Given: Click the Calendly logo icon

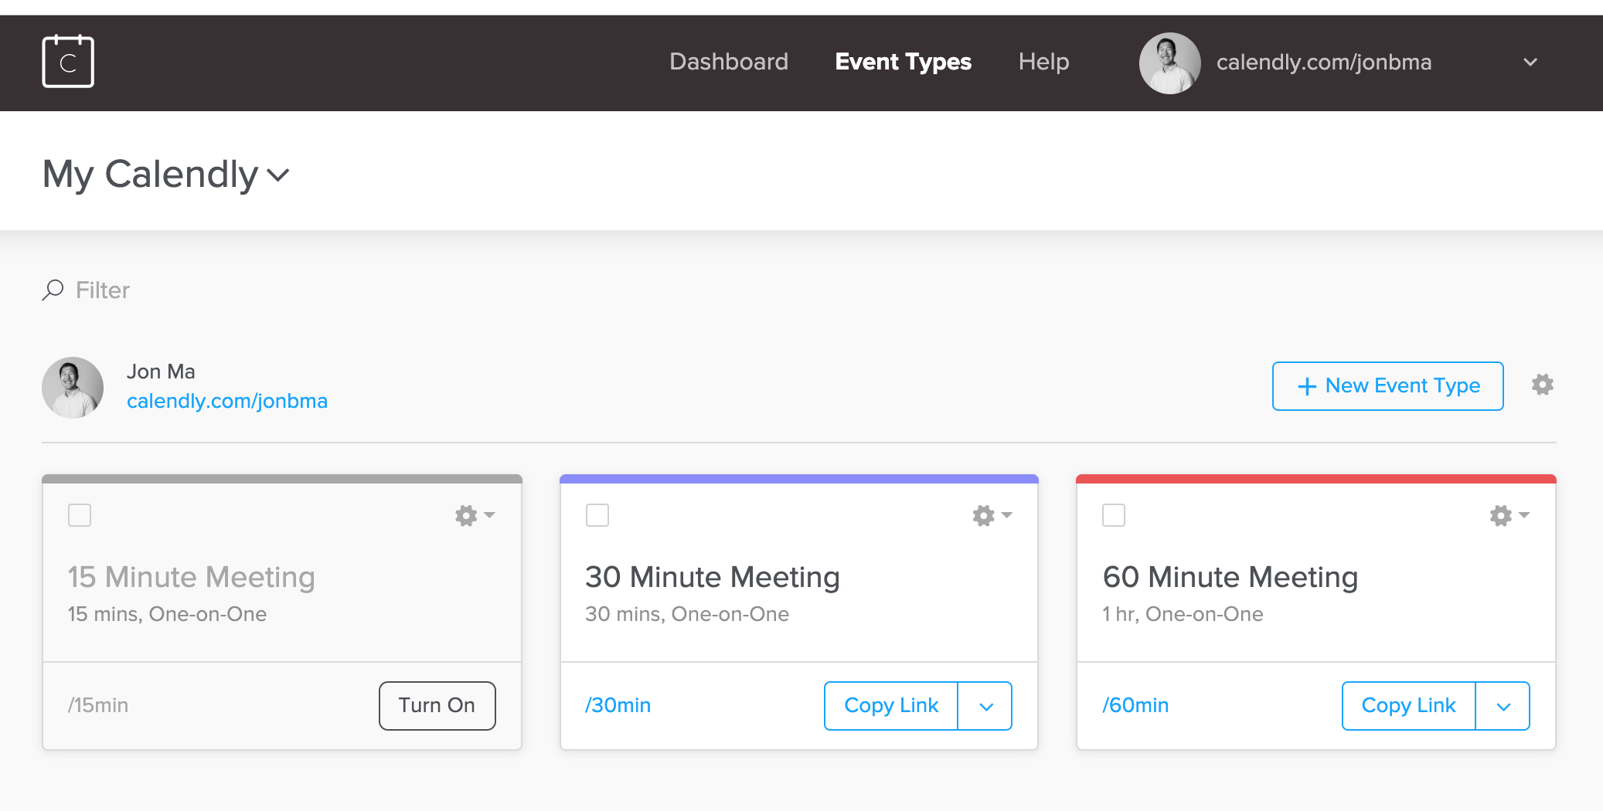Looking at the screenshot, I should pyautogui.click(x=68, y=62).
